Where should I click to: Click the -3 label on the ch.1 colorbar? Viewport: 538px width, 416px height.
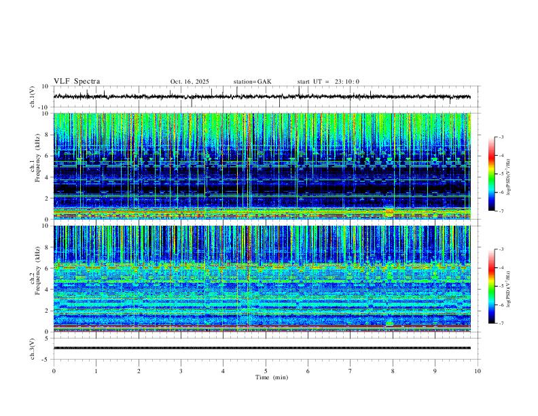pyautogui.click(x=501, y=137)
